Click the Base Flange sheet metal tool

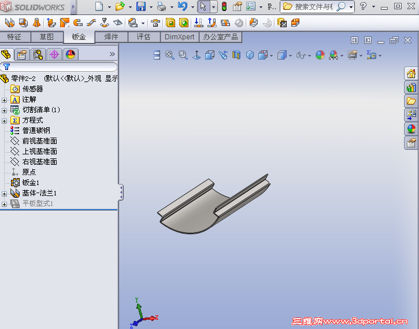click(10, 23)
